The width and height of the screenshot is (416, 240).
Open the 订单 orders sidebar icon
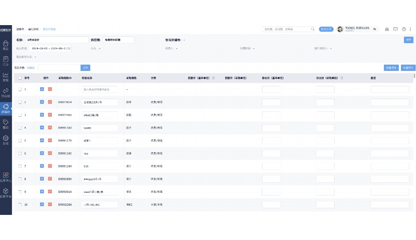pos(6,61)
